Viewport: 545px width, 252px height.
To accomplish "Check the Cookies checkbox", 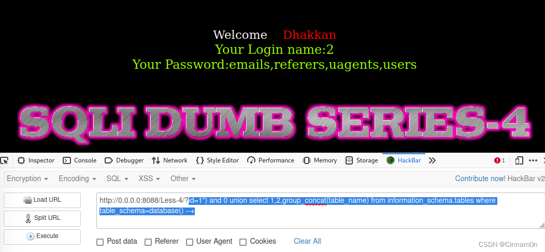I will point(243,242).
